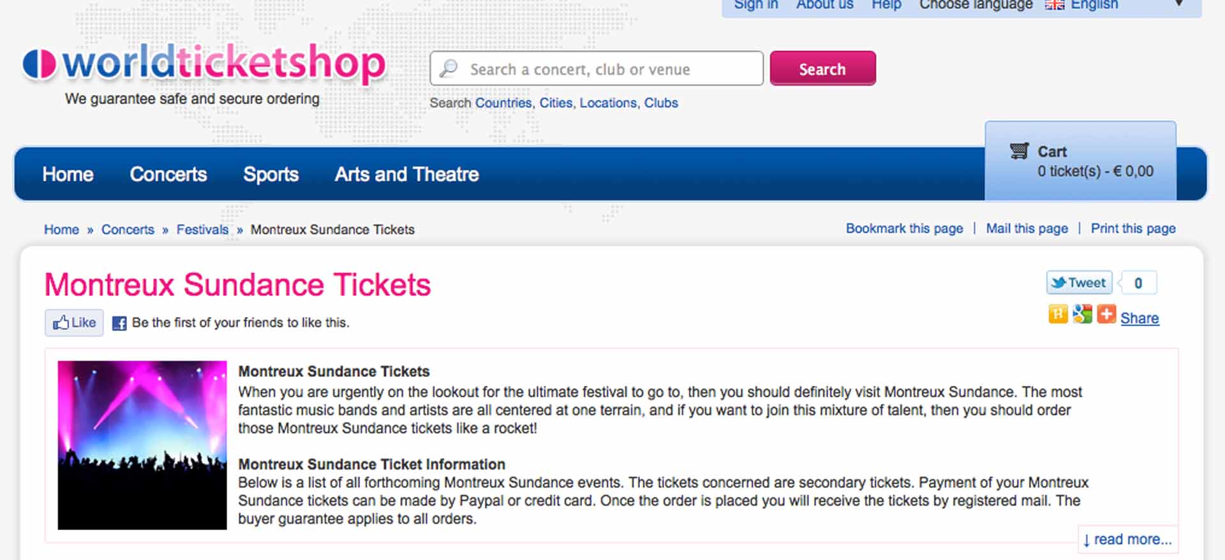Click the Google bookmark share icon

(1082, 314)
